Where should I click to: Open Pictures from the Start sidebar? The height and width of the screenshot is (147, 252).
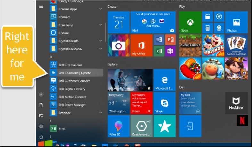(x=41, y=116)
